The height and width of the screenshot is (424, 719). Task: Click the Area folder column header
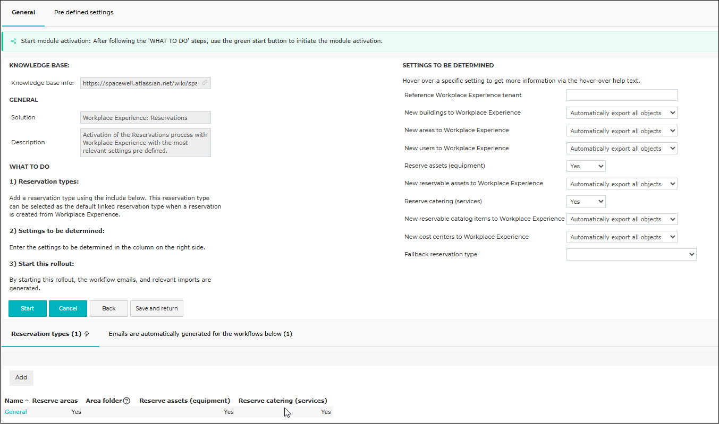pos(104,401)
